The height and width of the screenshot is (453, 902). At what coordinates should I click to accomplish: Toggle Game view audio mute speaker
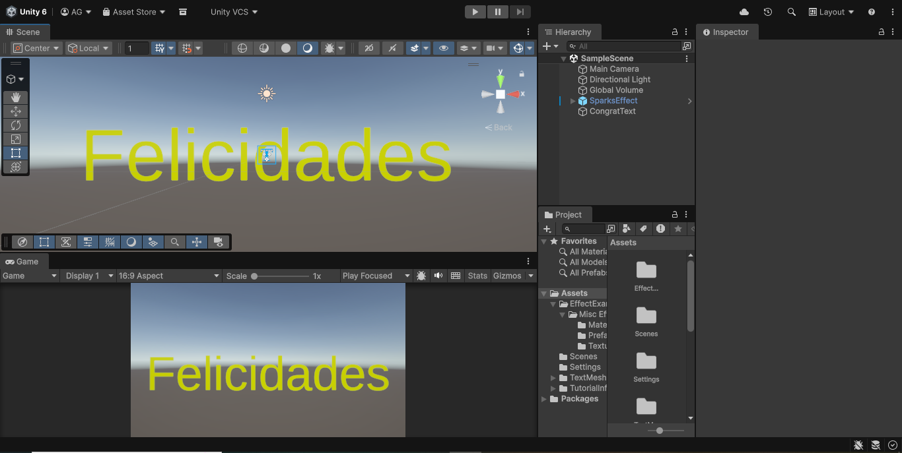point(438,276)
